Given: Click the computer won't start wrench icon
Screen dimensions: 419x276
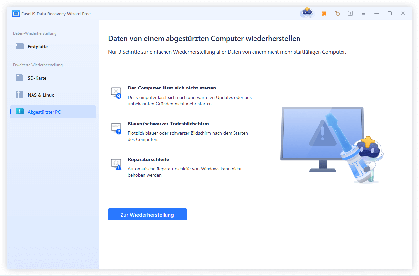Looking at the screenshot, I should coord(116,93).
